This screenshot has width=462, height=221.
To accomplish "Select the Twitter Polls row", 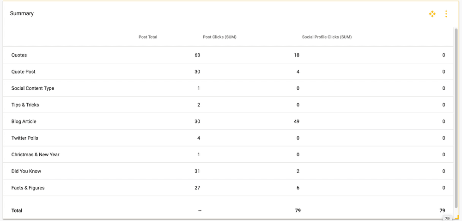I will (x=24, y=138).
